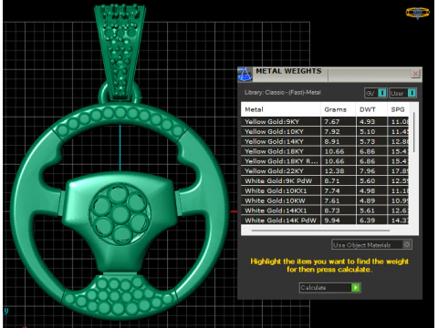Select the Yellow Gold:22KY row

pyautogui.click(x=325, y=171)
